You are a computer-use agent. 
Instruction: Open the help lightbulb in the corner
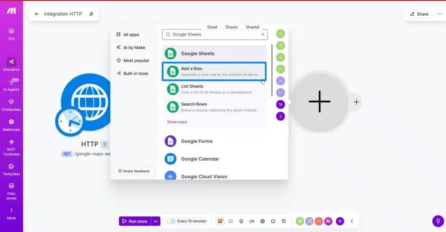pos(438,221)
